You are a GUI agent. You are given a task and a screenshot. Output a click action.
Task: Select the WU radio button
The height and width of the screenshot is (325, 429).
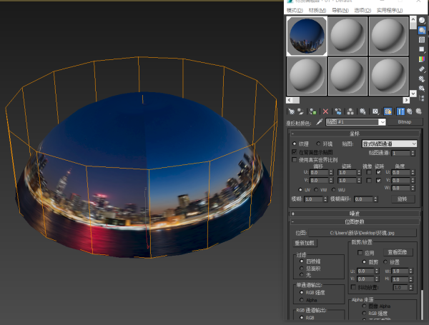point(334,190)
